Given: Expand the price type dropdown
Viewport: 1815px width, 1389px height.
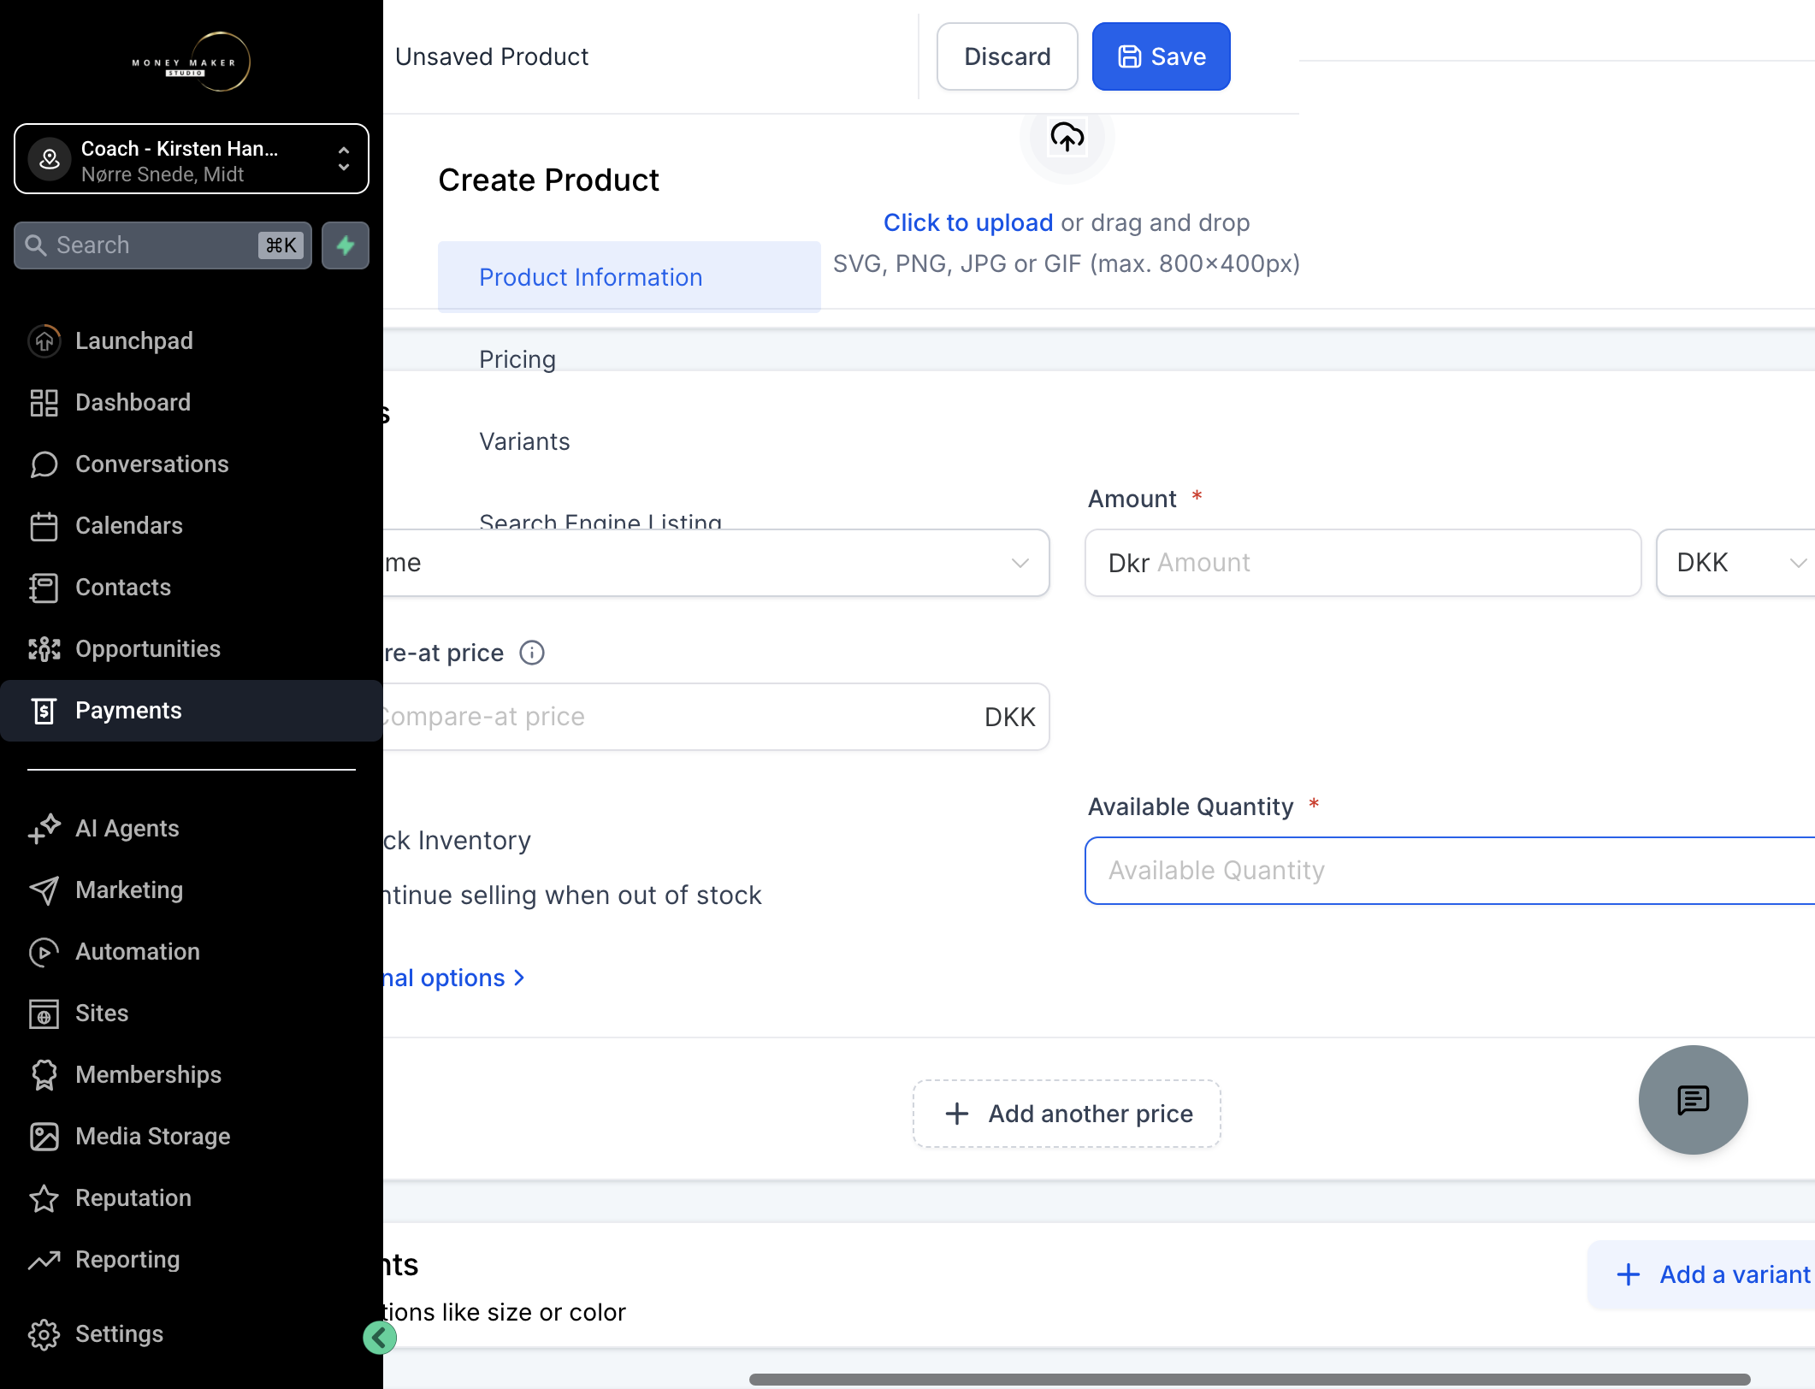Looking at the screenshot, I should (x=716, y=563).
